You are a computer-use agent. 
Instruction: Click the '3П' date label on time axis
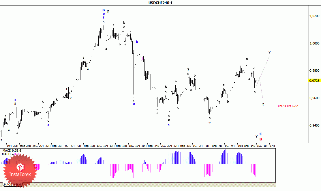[x=207, y=146]
